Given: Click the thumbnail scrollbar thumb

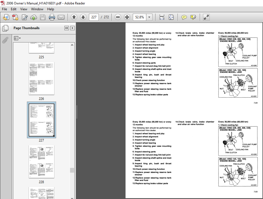Looking at the screenshot, I should pyautogui.click(x=72, y=170).
